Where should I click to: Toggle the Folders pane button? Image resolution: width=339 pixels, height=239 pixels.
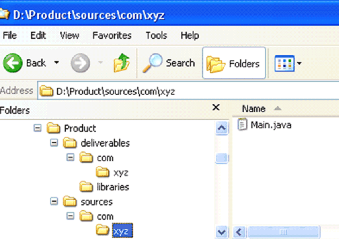[234, 63]
